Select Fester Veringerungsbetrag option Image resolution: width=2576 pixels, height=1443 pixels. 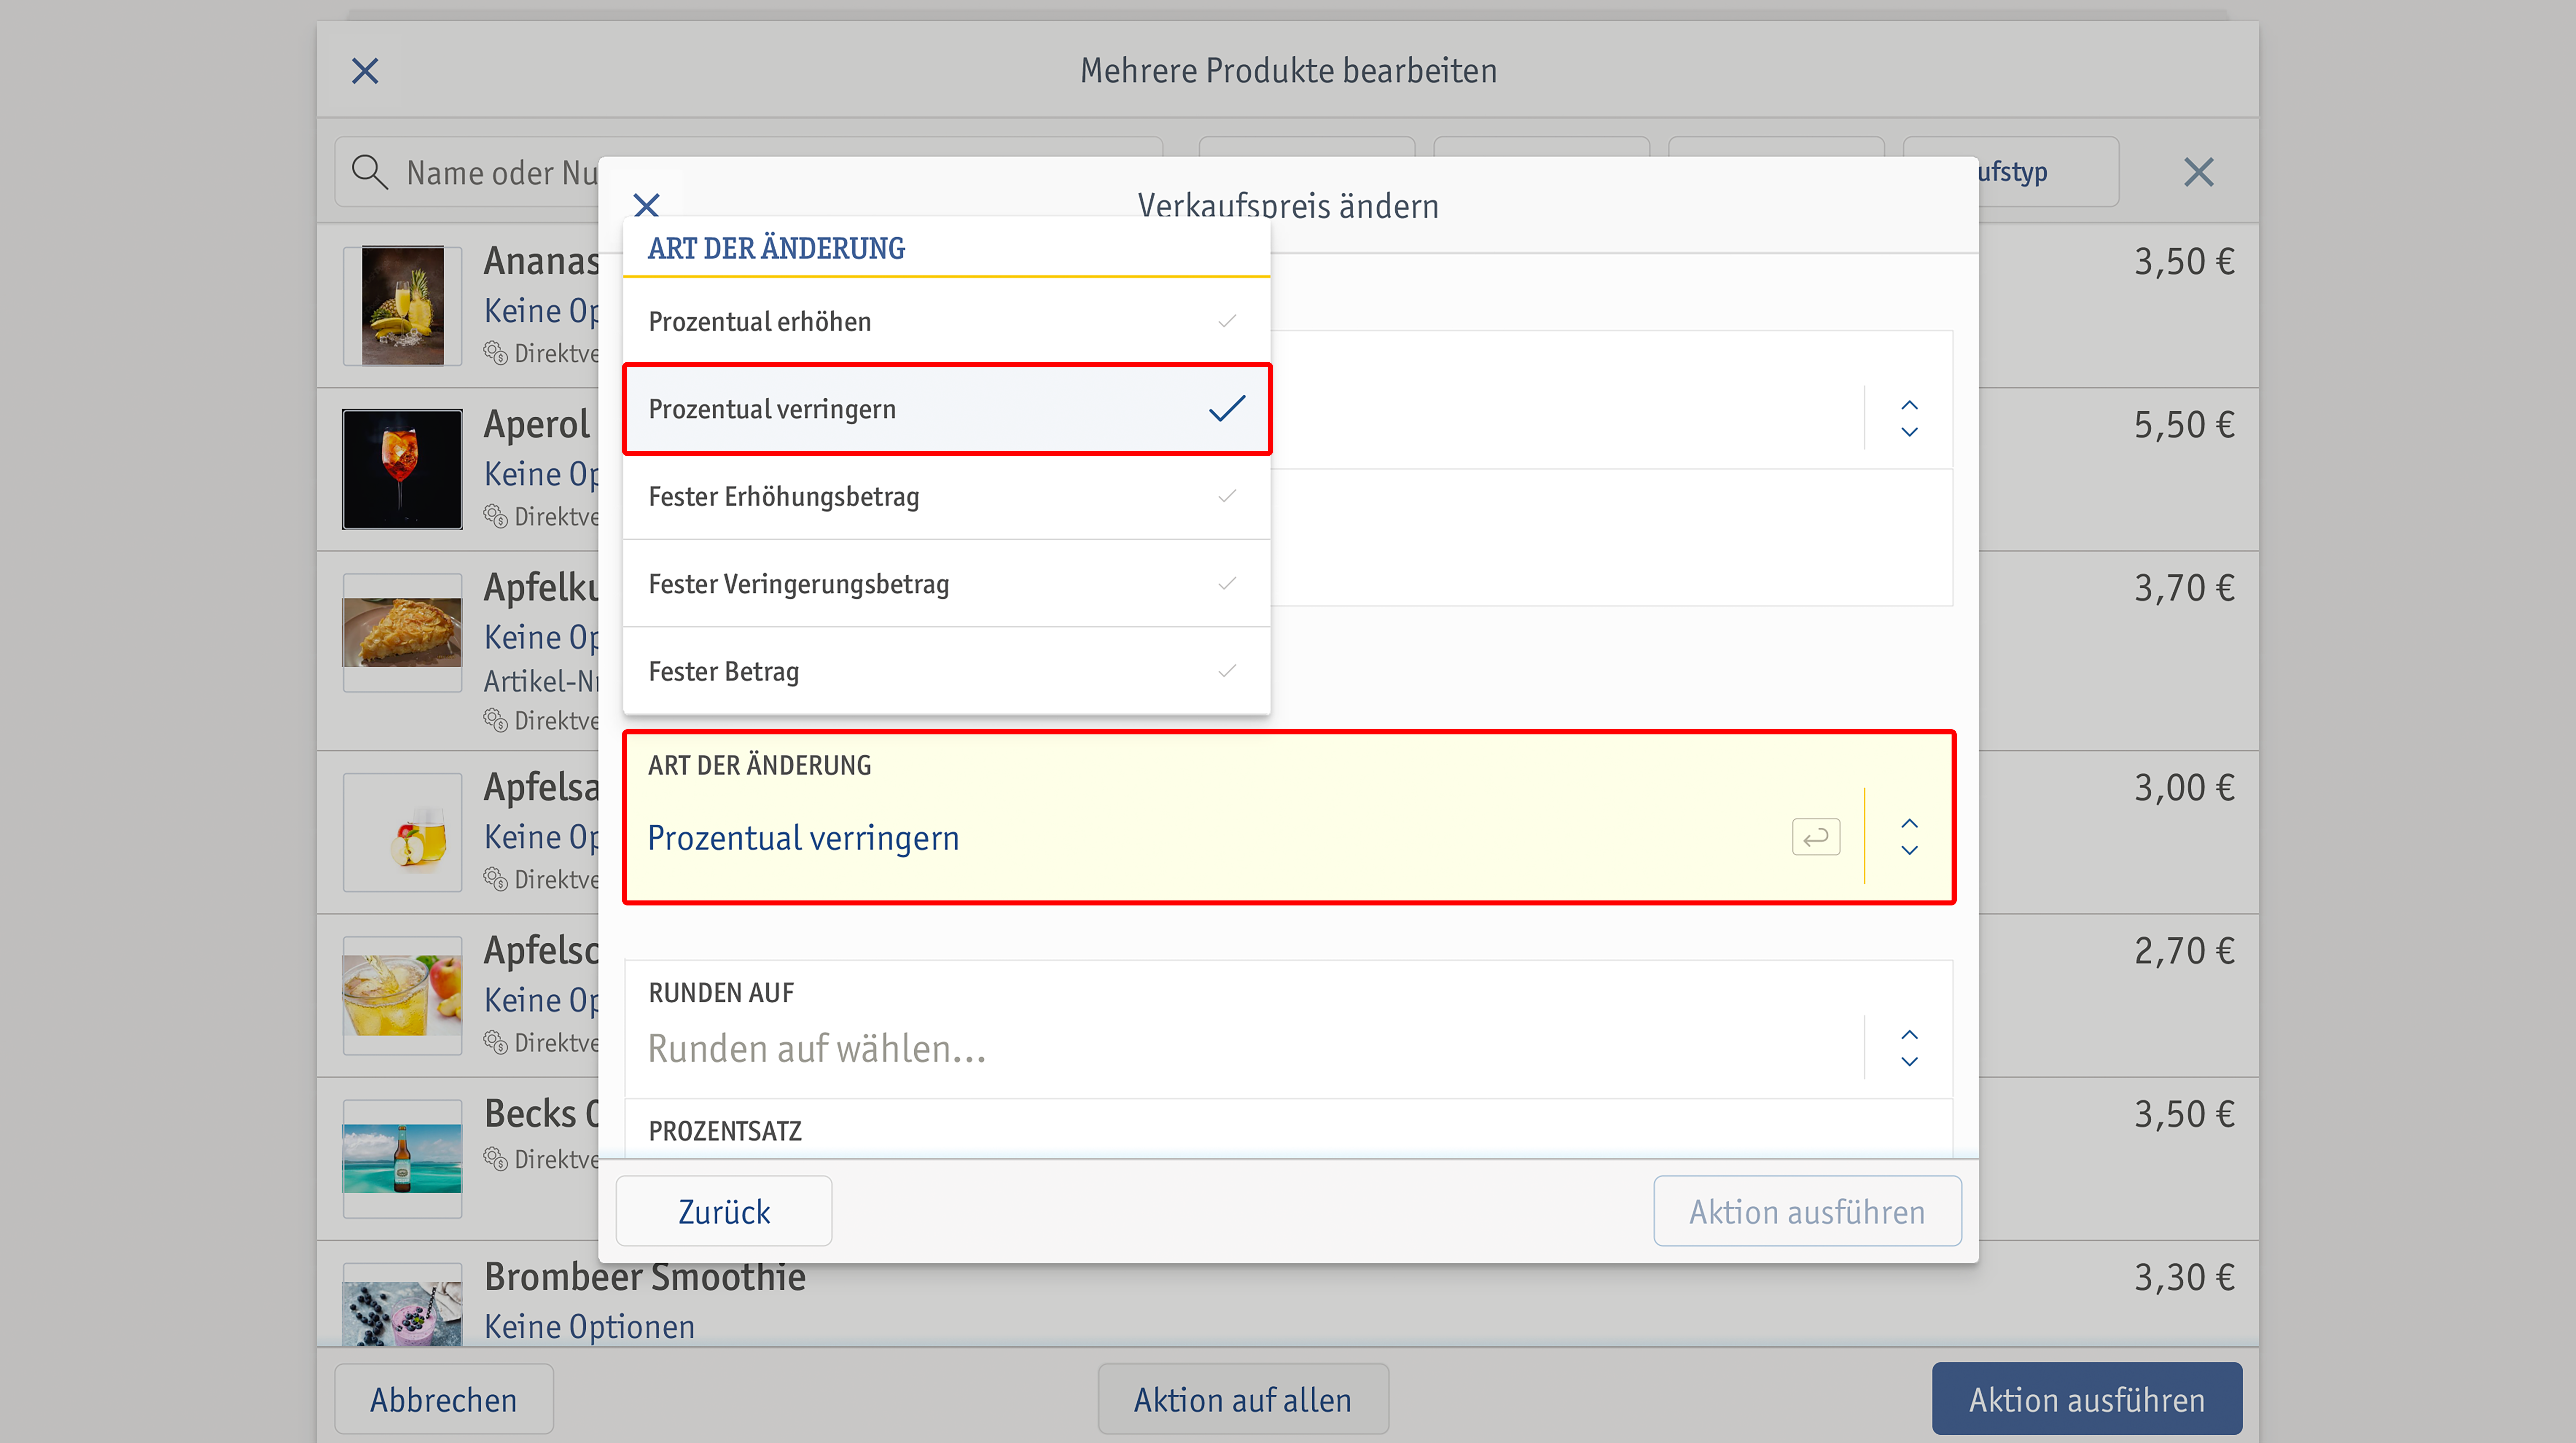click(x=946, y=584)
